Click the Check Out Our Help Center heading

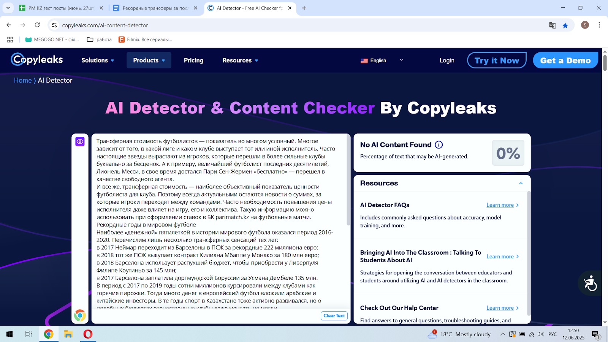pos(399,308)
